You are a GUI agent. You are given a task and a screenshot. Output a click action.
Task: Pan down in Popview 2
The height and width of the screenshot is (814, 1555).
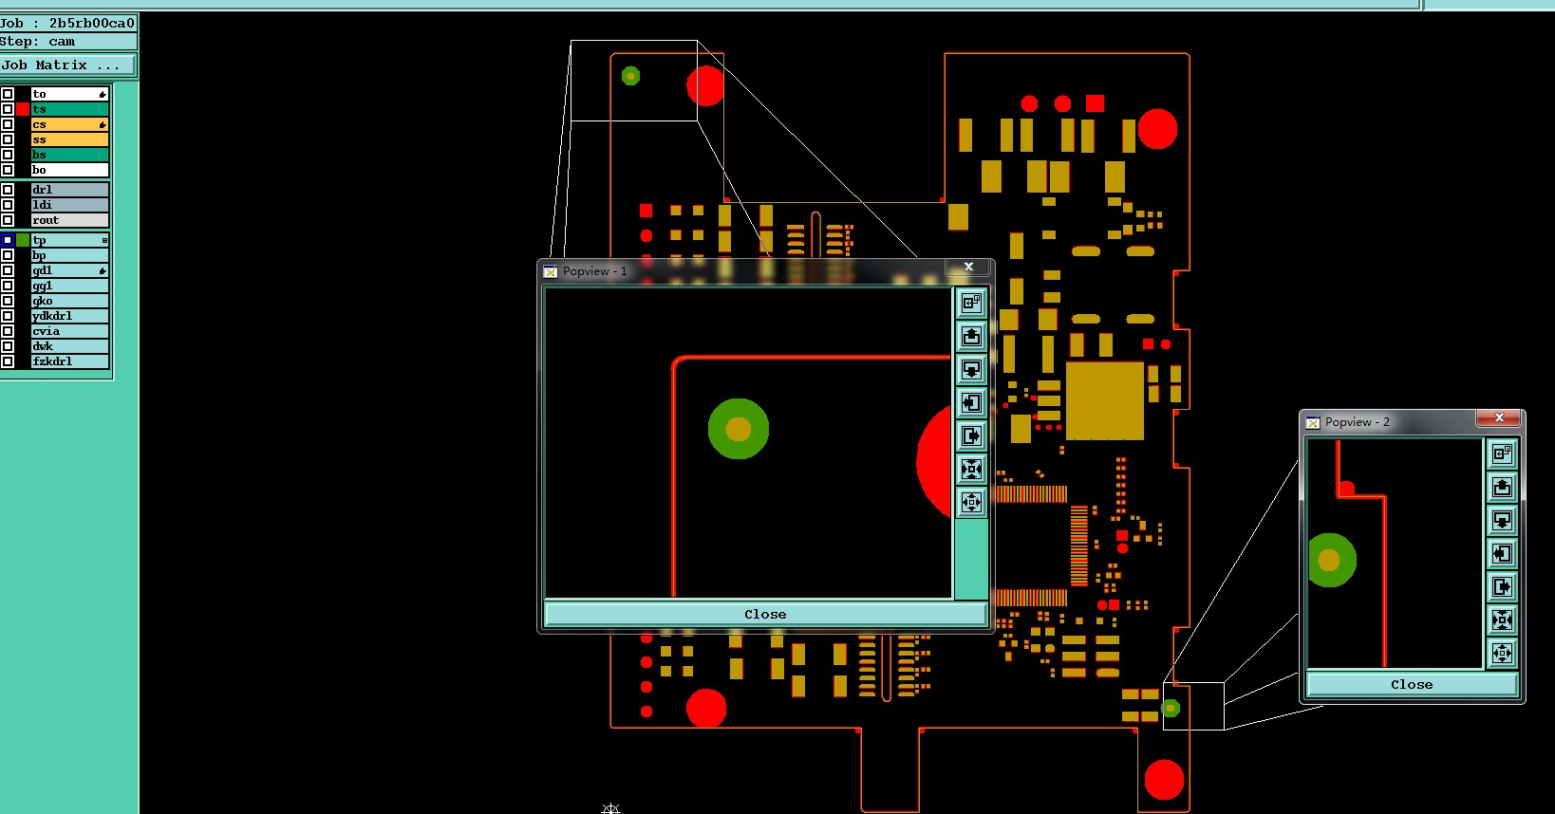click(1502, 520)
